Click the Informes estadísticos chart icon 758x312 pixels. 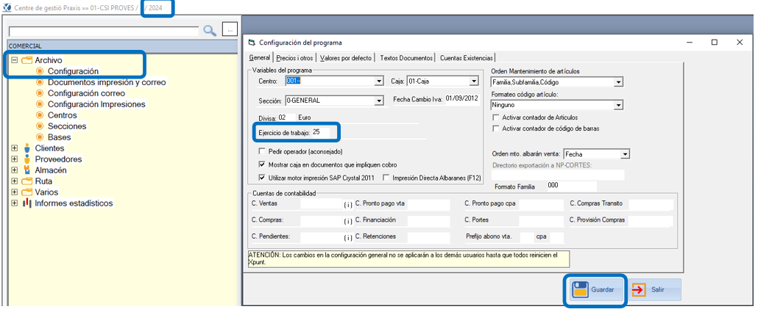(27, 203)
